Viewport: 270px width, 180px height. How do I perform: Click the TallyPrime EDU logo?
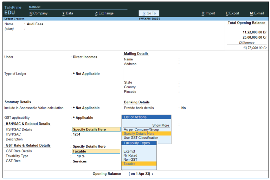[13, 10]
